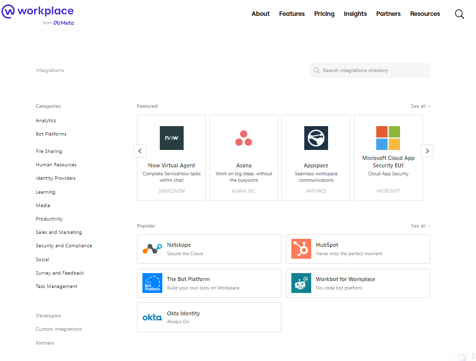Select the Media category

tap(43, 205)
